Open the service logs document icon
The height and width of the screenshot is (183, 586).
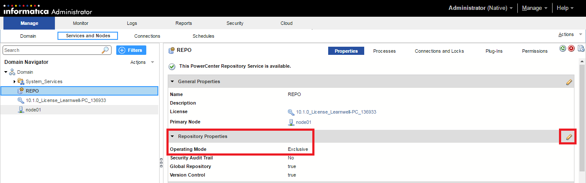coord(581,48)
